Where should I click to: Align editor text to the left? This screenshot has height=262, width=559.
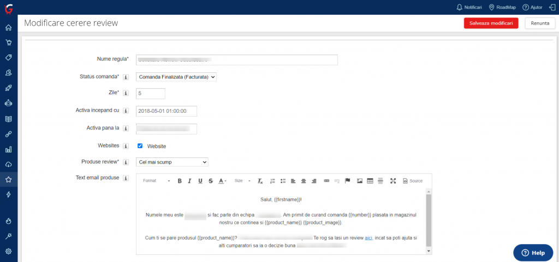[x=293, y=181]
